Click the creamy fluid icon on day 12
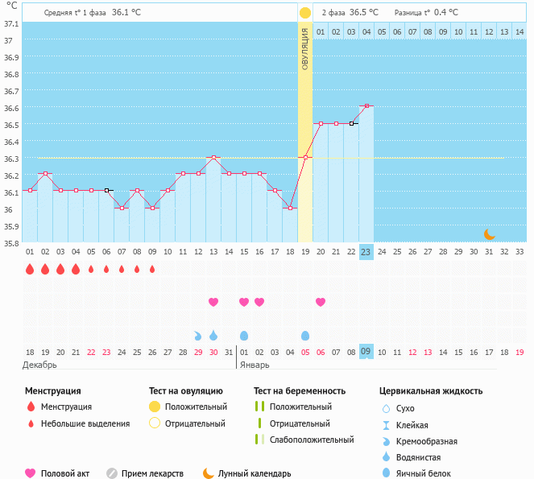The width and height of the screenshot is (534, 479). (x=198, y=336)
